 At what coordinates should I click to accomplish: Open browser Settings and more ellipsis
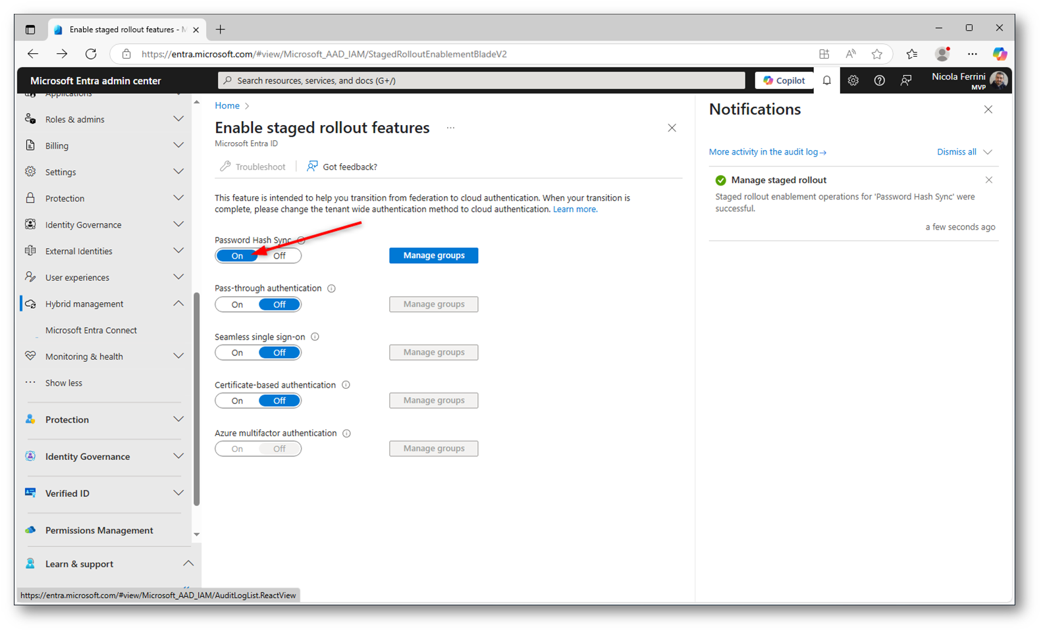click(973, 54)
